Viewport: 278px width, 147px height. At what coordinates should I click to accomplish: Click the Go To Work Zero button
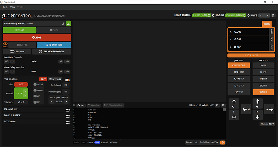coord(54,45)
